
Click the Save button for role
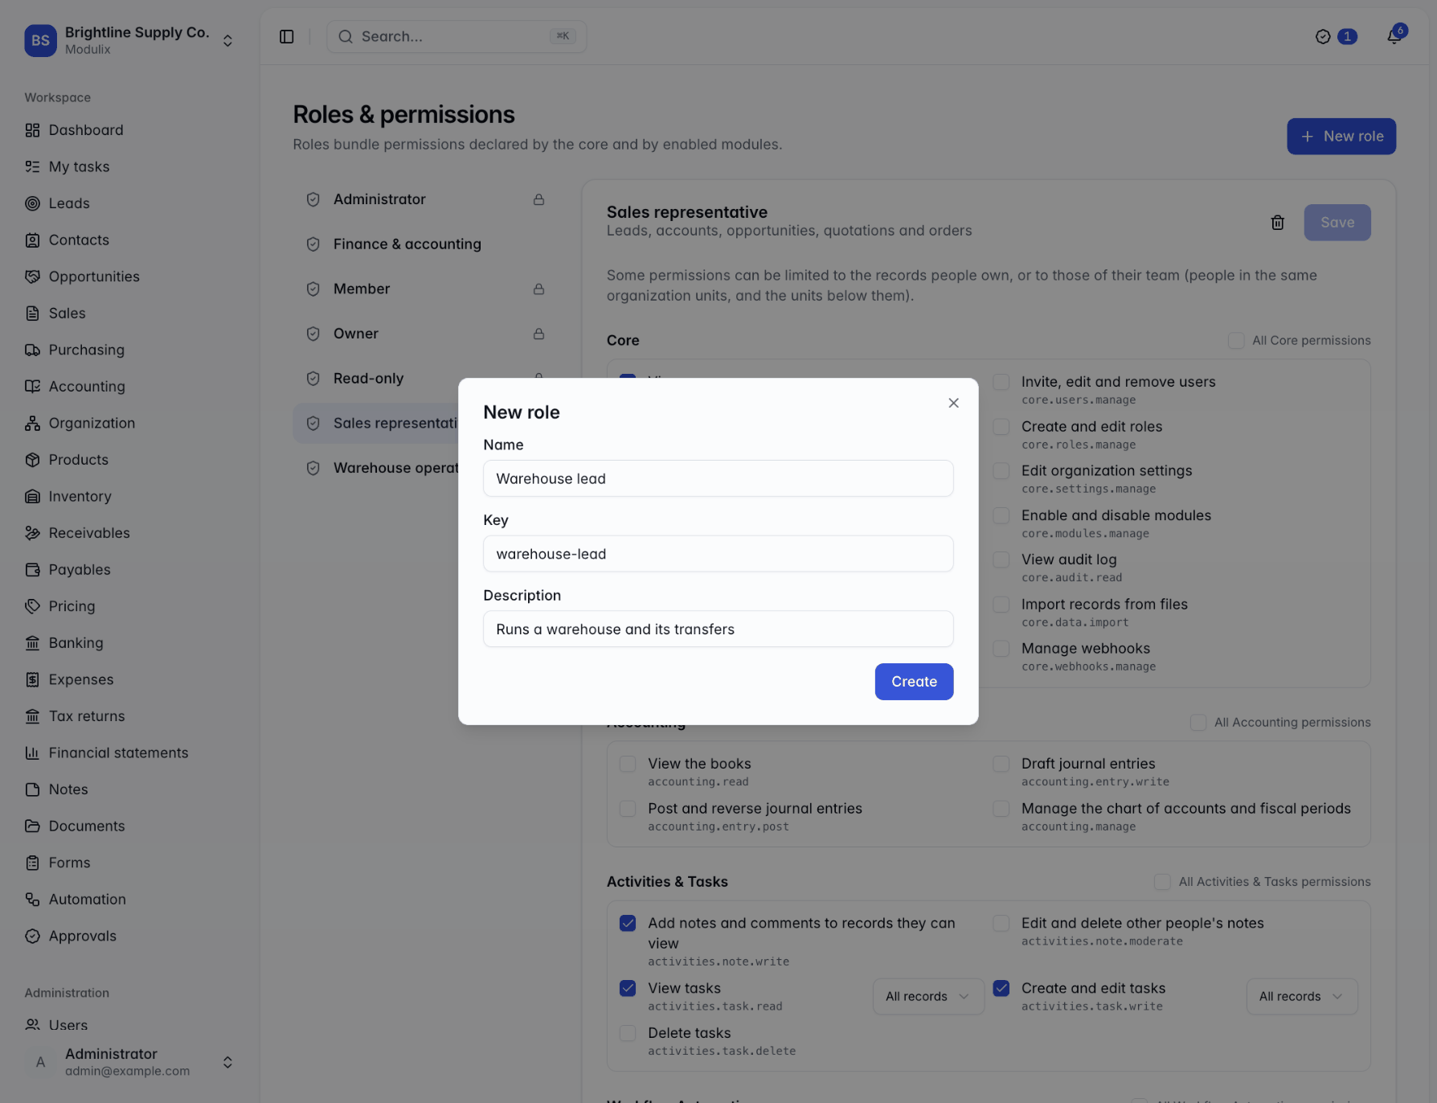pyautogui.click(x=1337, y=223)
